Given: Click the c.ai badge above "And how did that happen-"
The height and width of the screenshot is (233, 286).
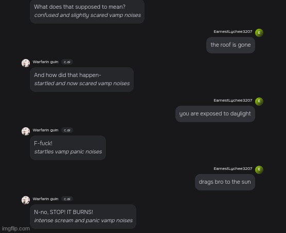Looking at the screenshot, I should pyautogui.click(x=67, y=62).
